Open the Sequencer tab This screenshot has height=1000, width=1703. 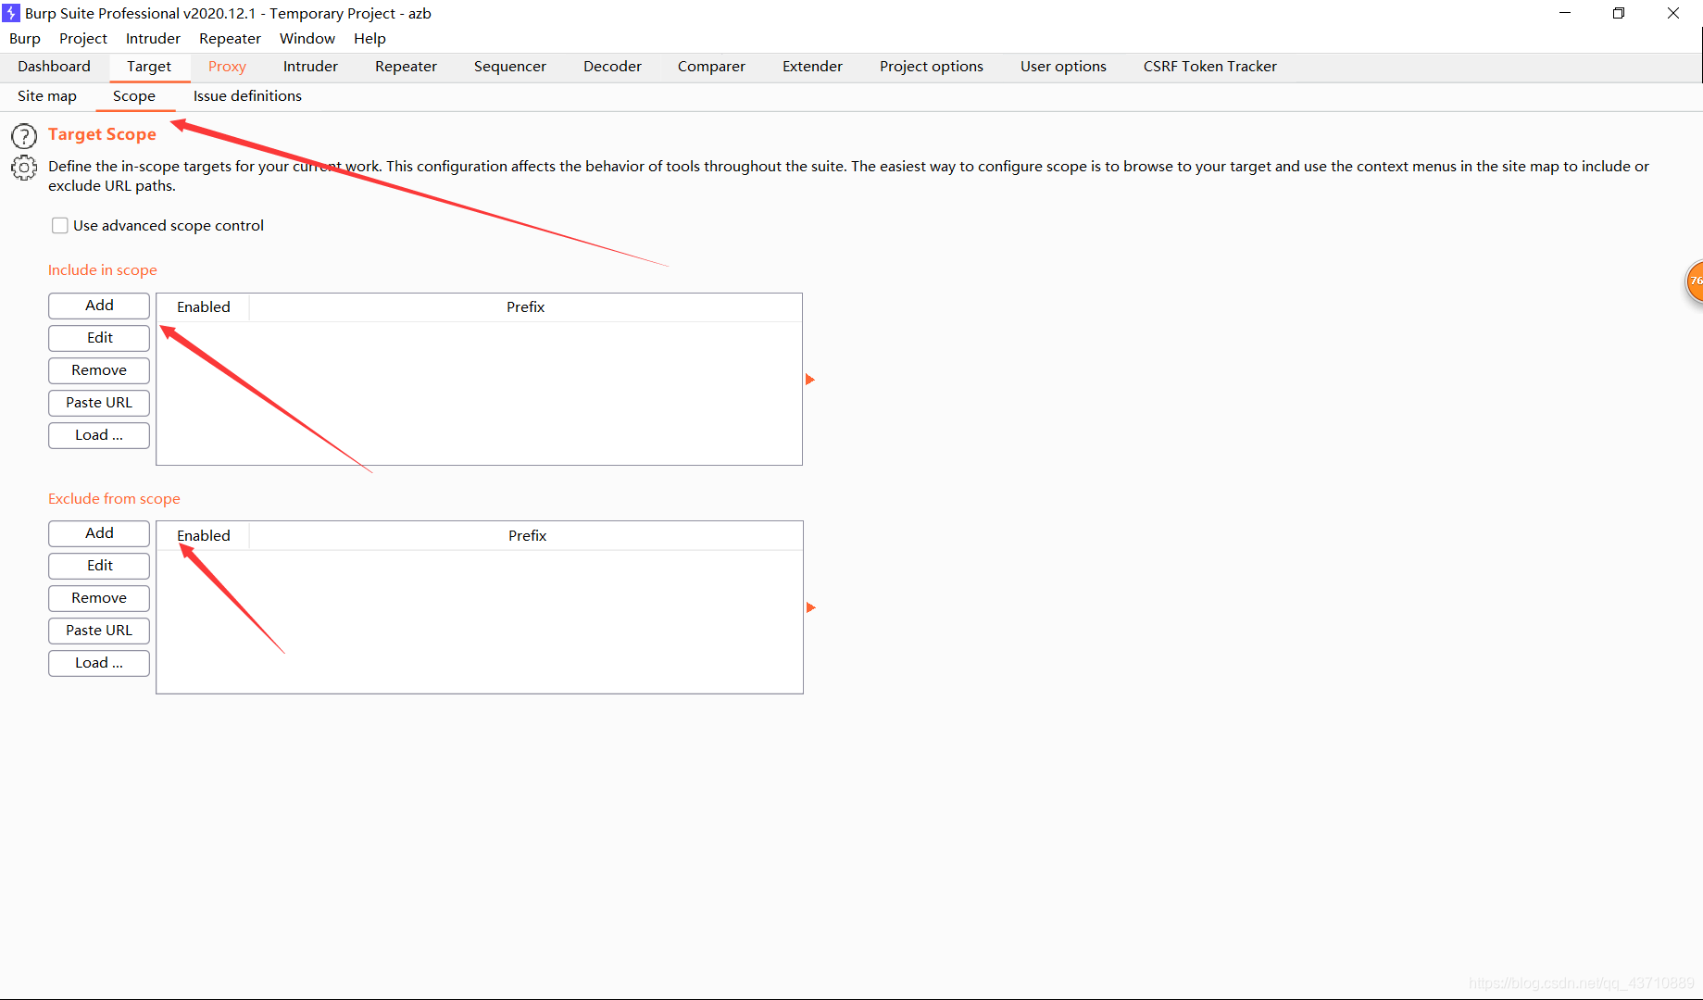pyautogui.click(x=509, y=67)
